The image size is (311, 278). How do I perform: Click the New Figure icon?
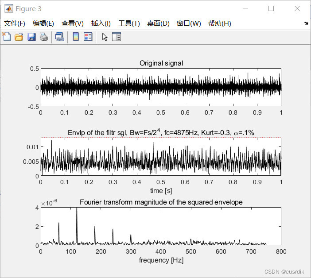7,37
